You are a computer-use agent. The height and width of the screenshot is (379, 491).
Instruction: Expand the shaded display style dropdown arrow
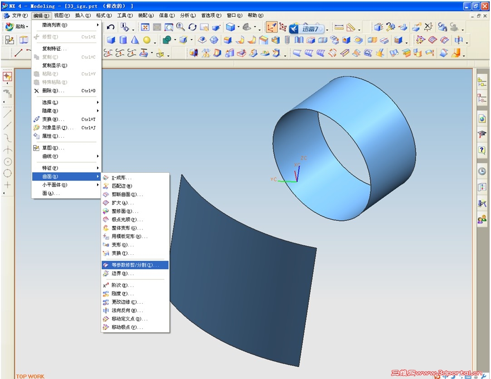click(x=239, y=28)
